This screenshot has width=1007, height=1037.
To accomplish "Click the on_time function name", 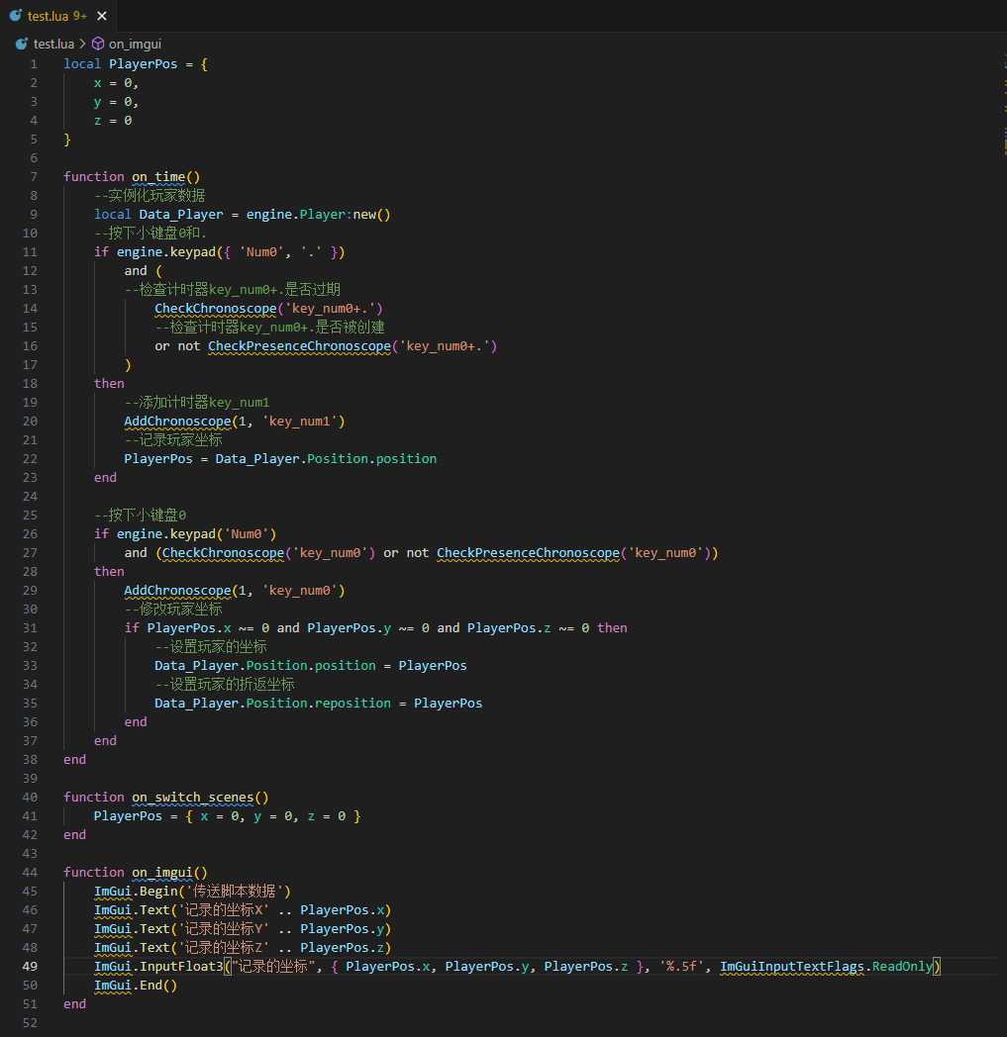I will tap(158, 176).
